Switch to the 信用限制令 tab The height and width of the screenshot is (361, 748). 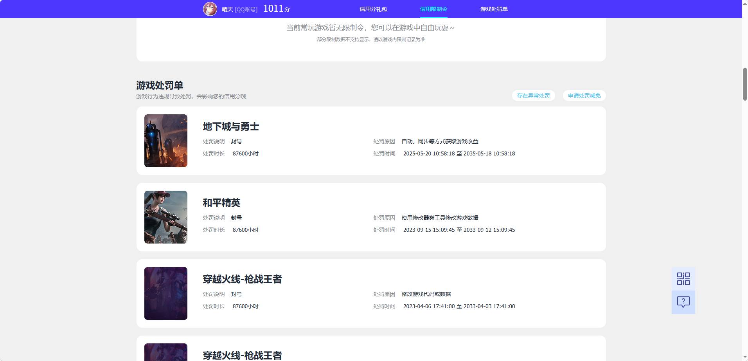pyautogui.click(x=433, y=9)
